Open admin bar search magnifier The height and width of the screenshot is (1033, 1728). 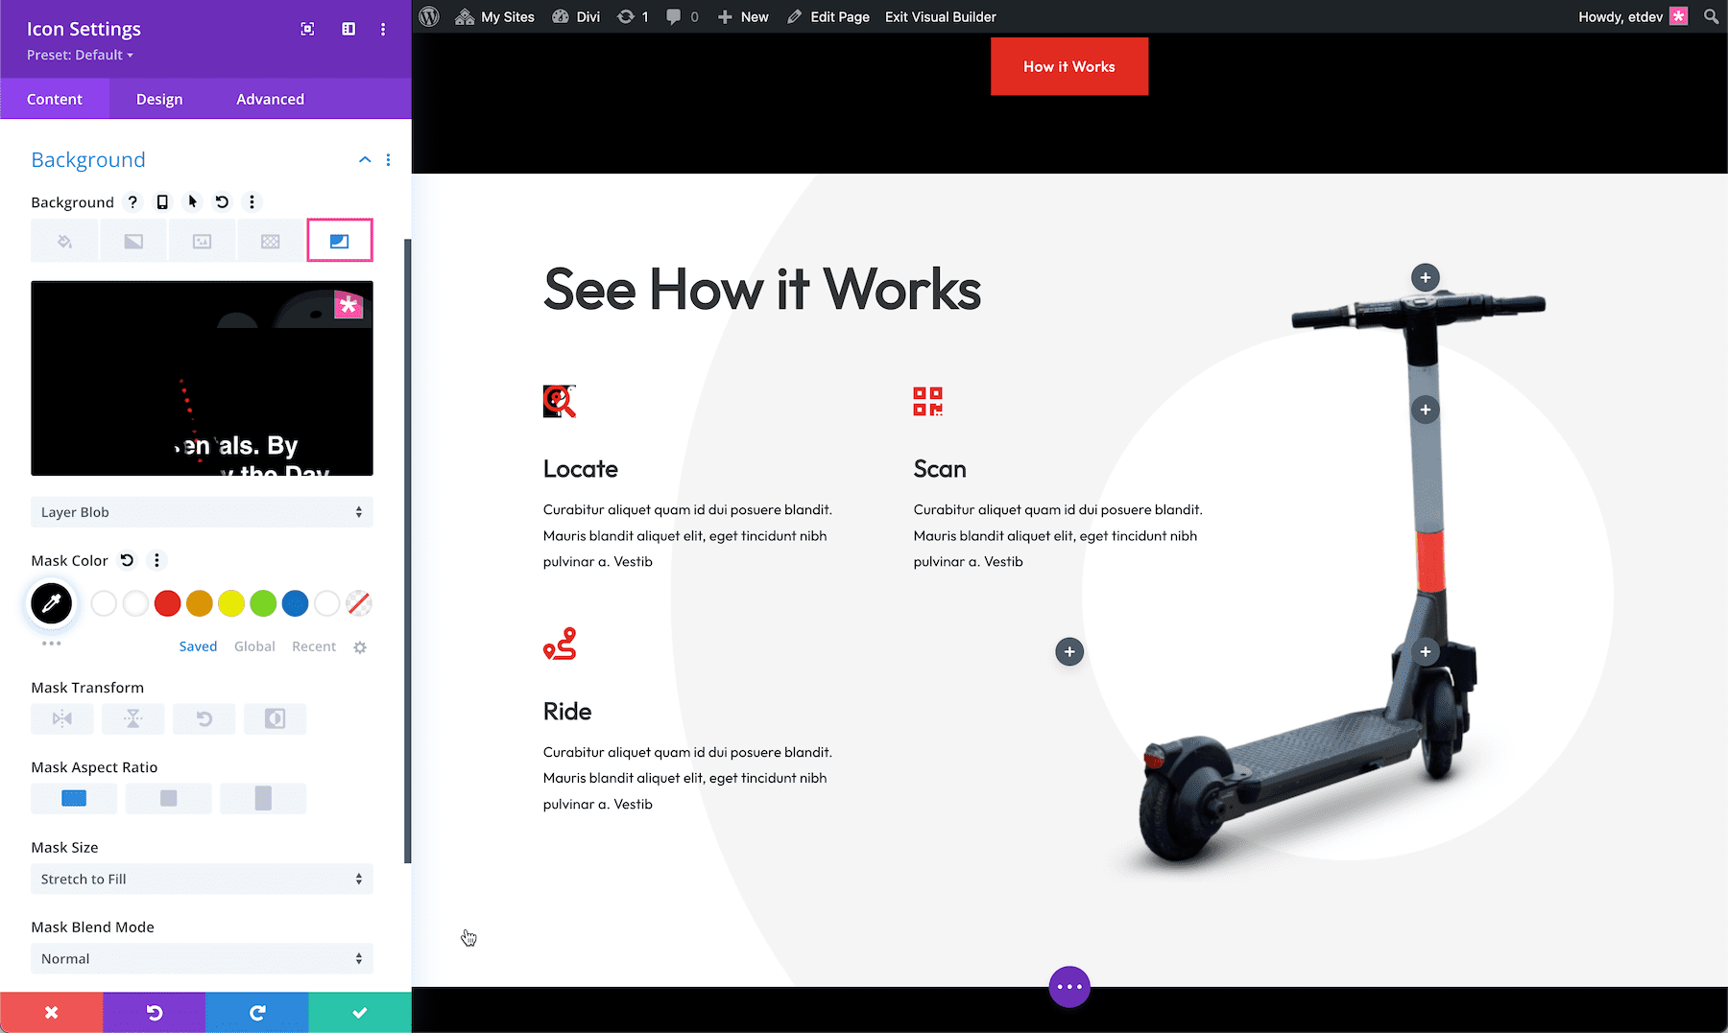(1711, 16)
